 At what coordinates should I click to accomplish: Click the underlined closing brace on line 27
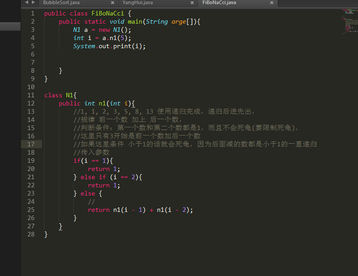coord(61,226)
